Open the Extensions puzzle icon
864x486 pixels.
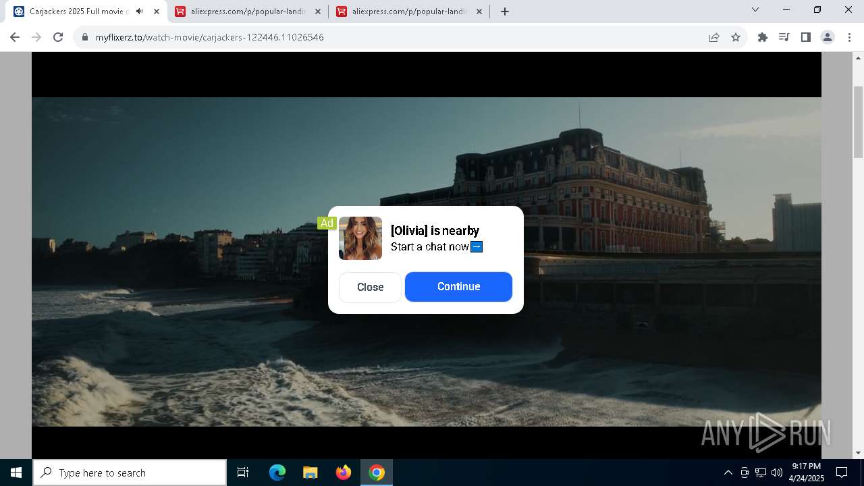(x=763, y=37)
